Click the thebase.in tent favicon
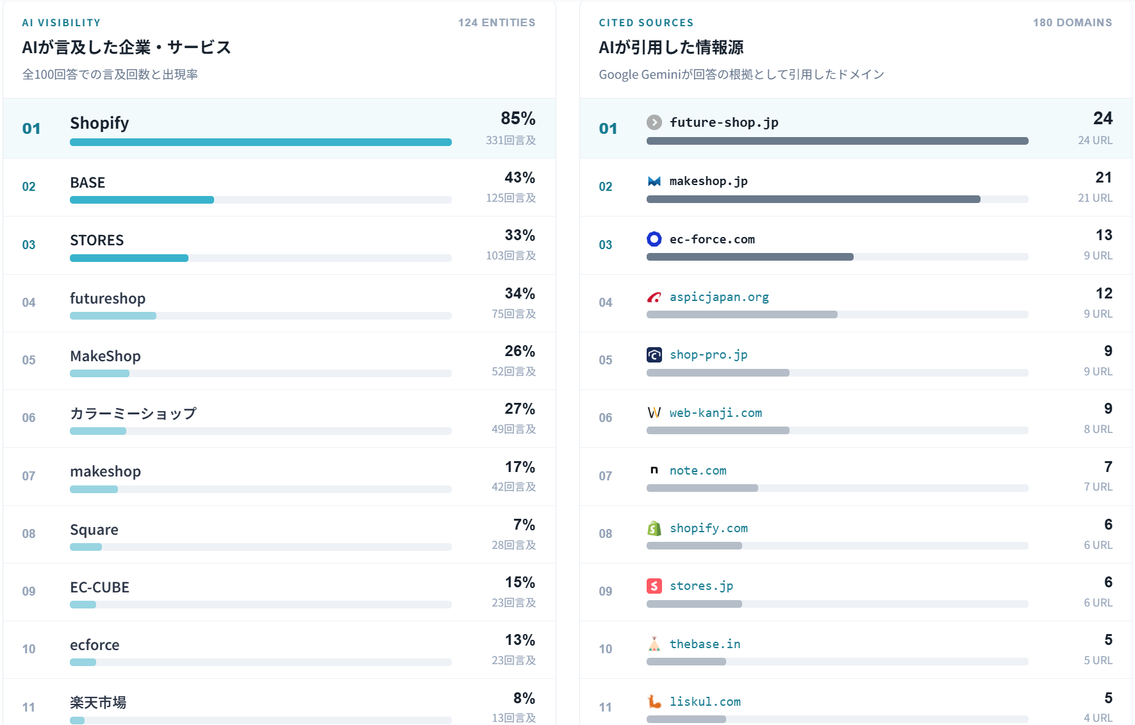The height and width of the screenshot is (725, 1135). 654,644
